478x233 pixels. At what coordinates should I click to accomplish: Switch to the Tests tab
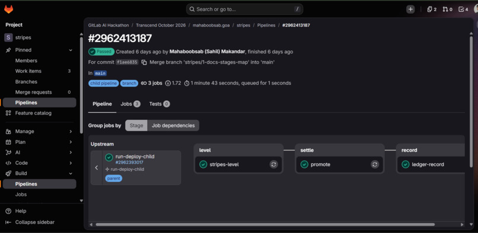[160, 104]
